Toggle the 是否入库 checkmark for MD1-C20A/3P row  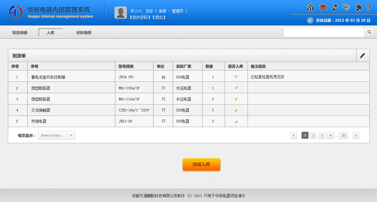coord(236,88)
